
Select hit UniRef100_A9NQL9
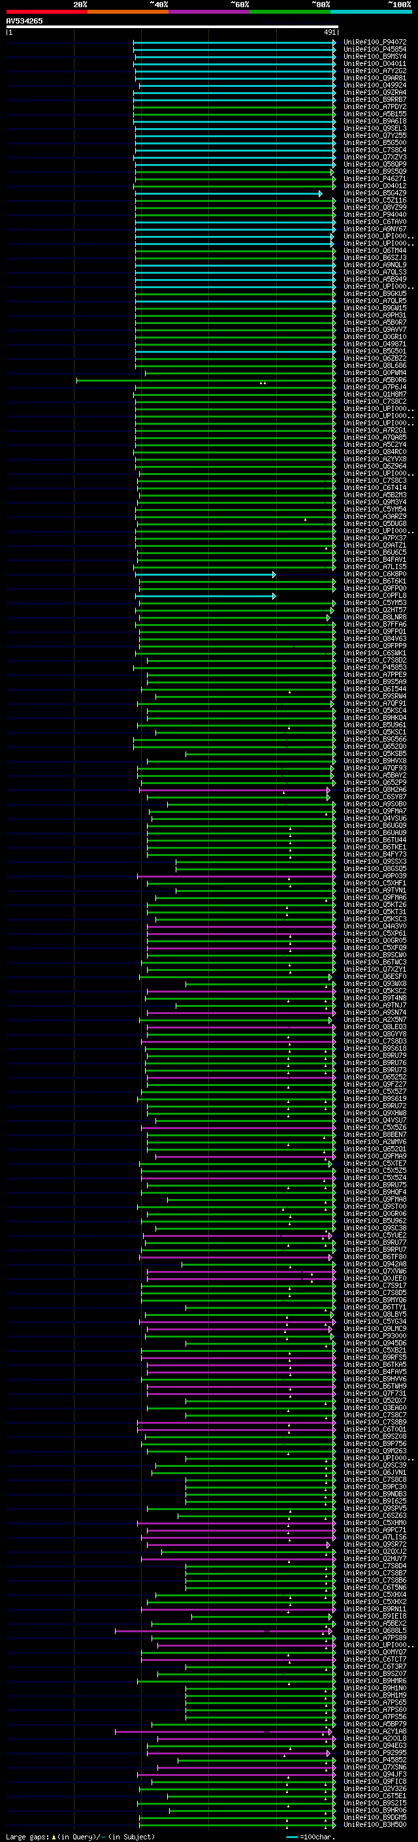pos(374,265)
